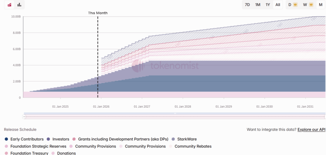Screen dimensions: 326x155
Task: Select the M monthly interval
Action: point(320,5)
